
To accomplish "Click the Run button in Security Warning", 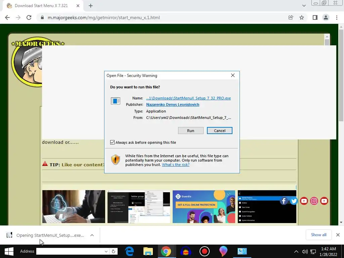I will [x=191, y=131].
